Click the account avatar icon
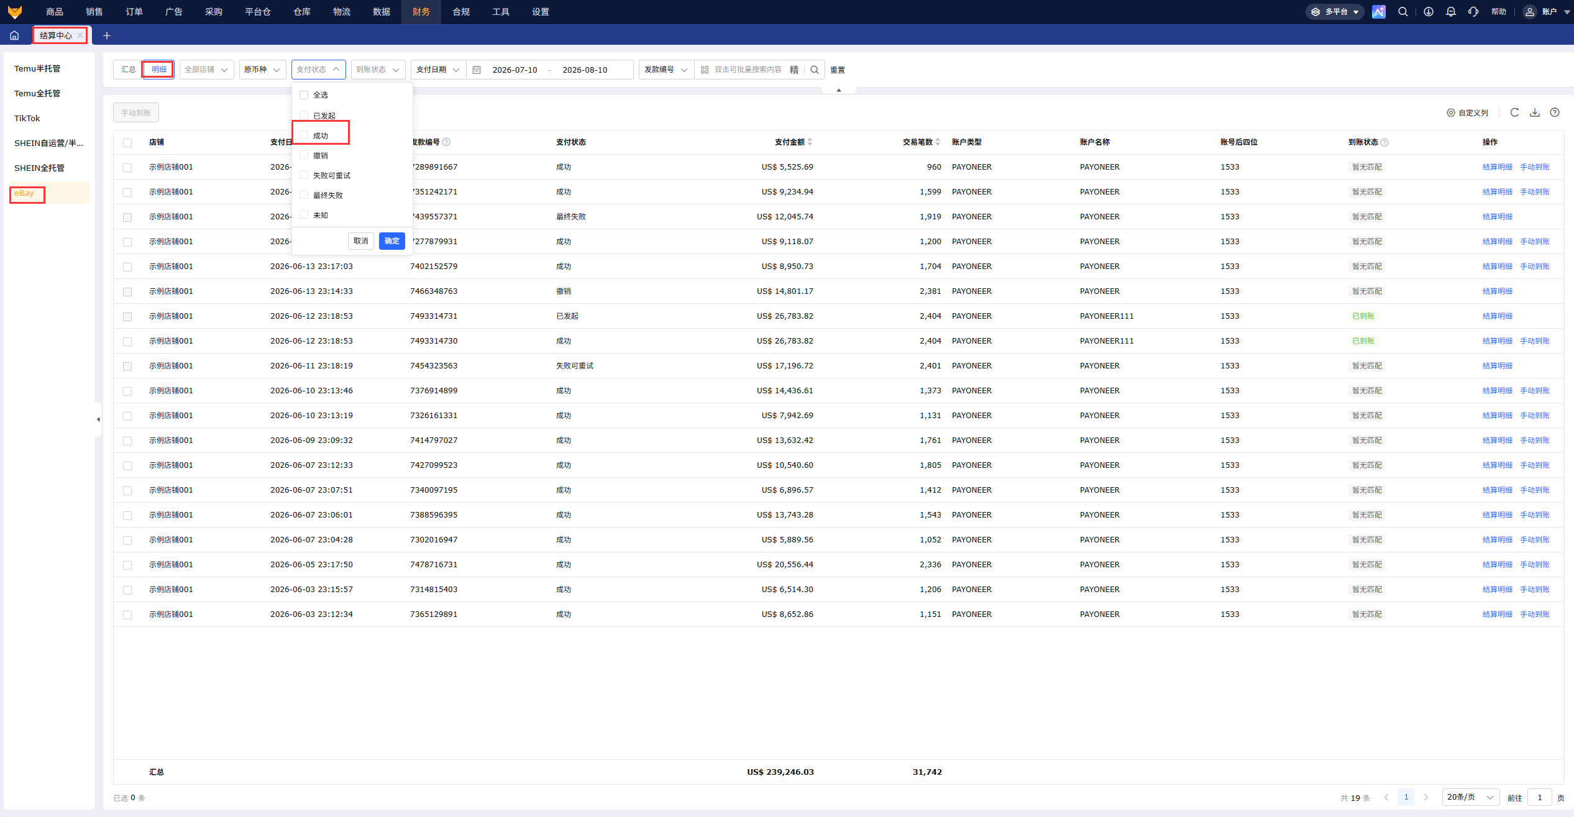This screenshot has width=1574, height=817. (x=1530, y=12)
